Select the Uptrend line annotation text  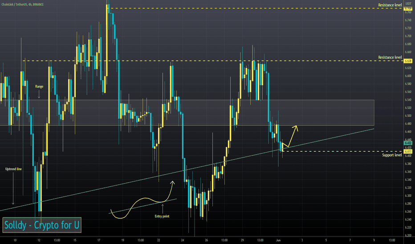tap(13, 169)
